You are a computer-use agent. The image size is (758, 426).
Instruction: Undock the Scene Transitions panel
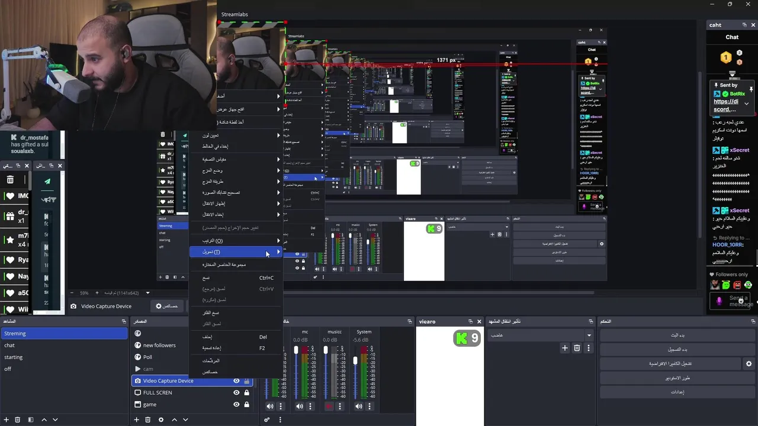coord(590,321)
